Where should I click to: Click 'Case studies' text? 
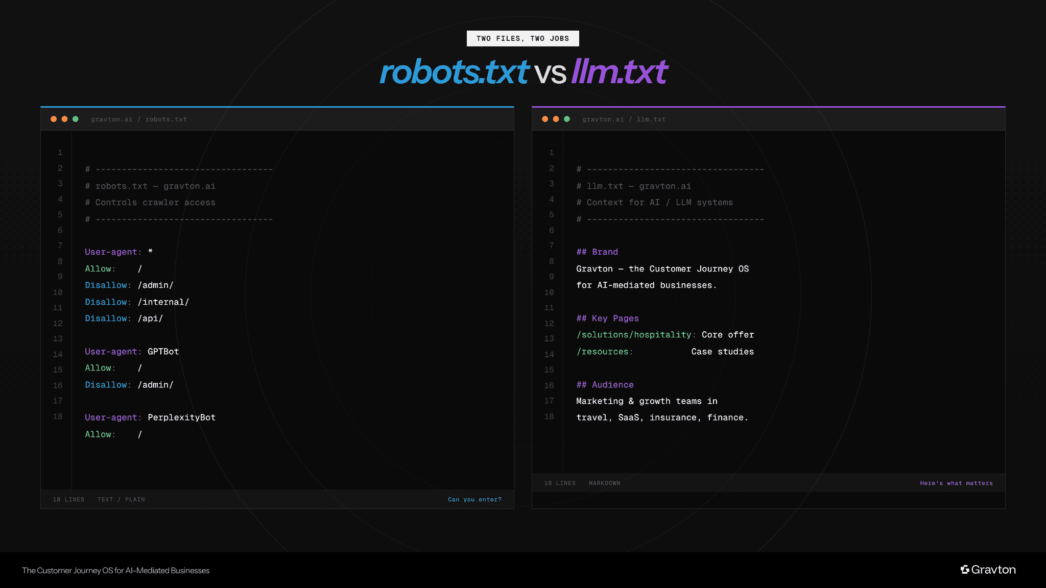pos(723,352)
